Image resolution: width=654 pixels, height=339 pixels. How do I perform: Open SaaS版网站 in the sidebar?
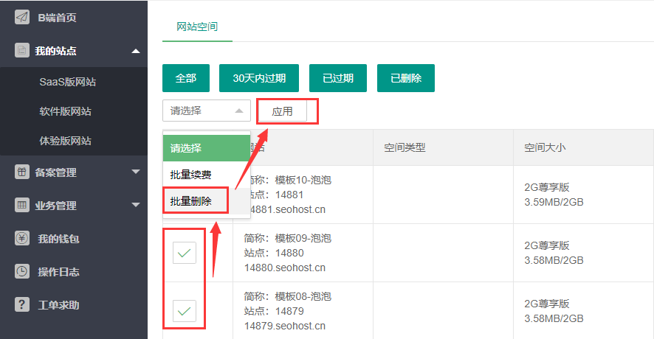pos(68,82)
